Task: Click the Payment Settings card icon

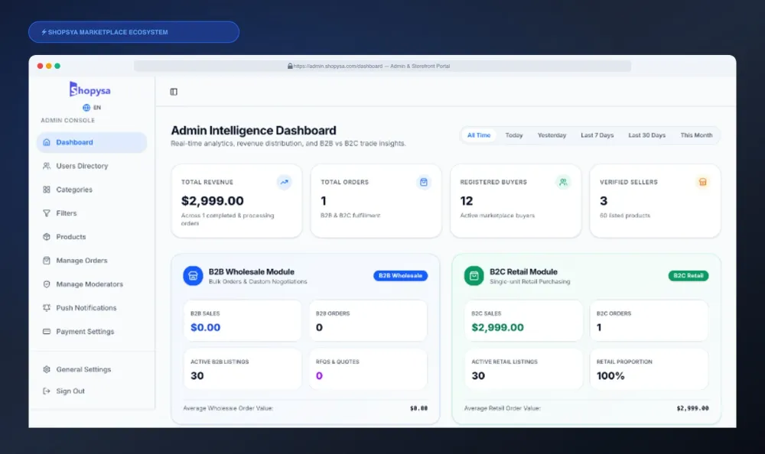Action: point(47,332)
